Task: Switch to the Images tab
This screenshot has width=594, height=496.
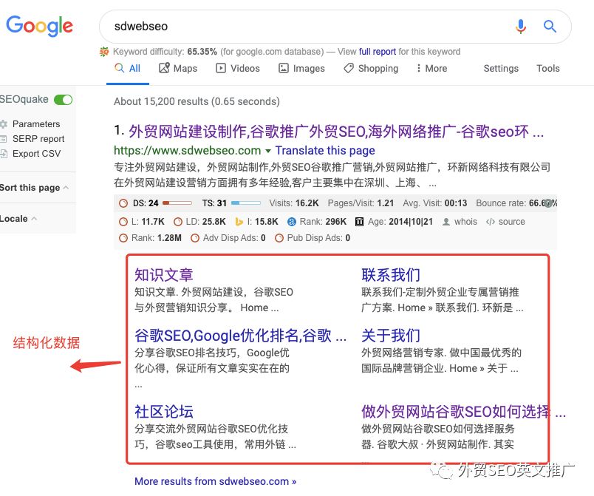Action: pyautogui.click(x=302, y=68)
